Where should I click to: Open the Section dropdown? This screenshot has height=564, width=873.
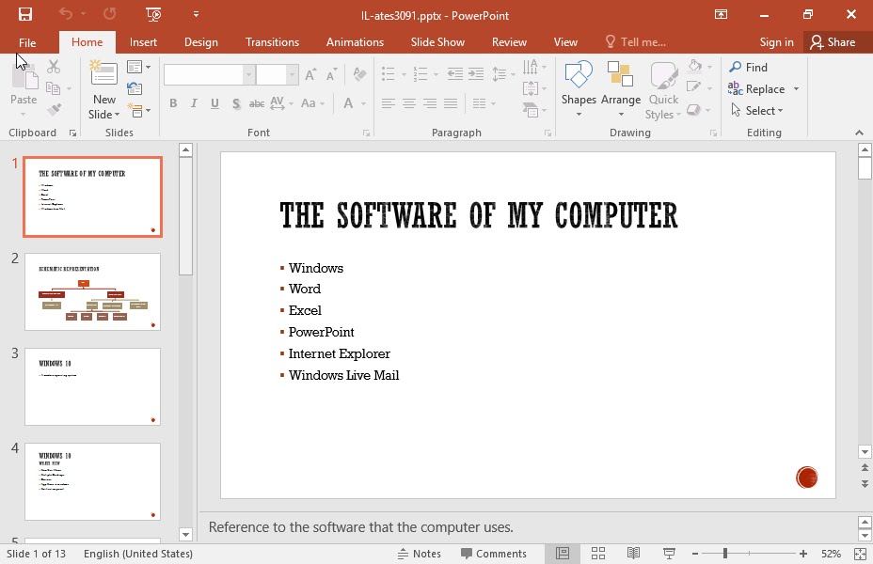tap(139, 110)
